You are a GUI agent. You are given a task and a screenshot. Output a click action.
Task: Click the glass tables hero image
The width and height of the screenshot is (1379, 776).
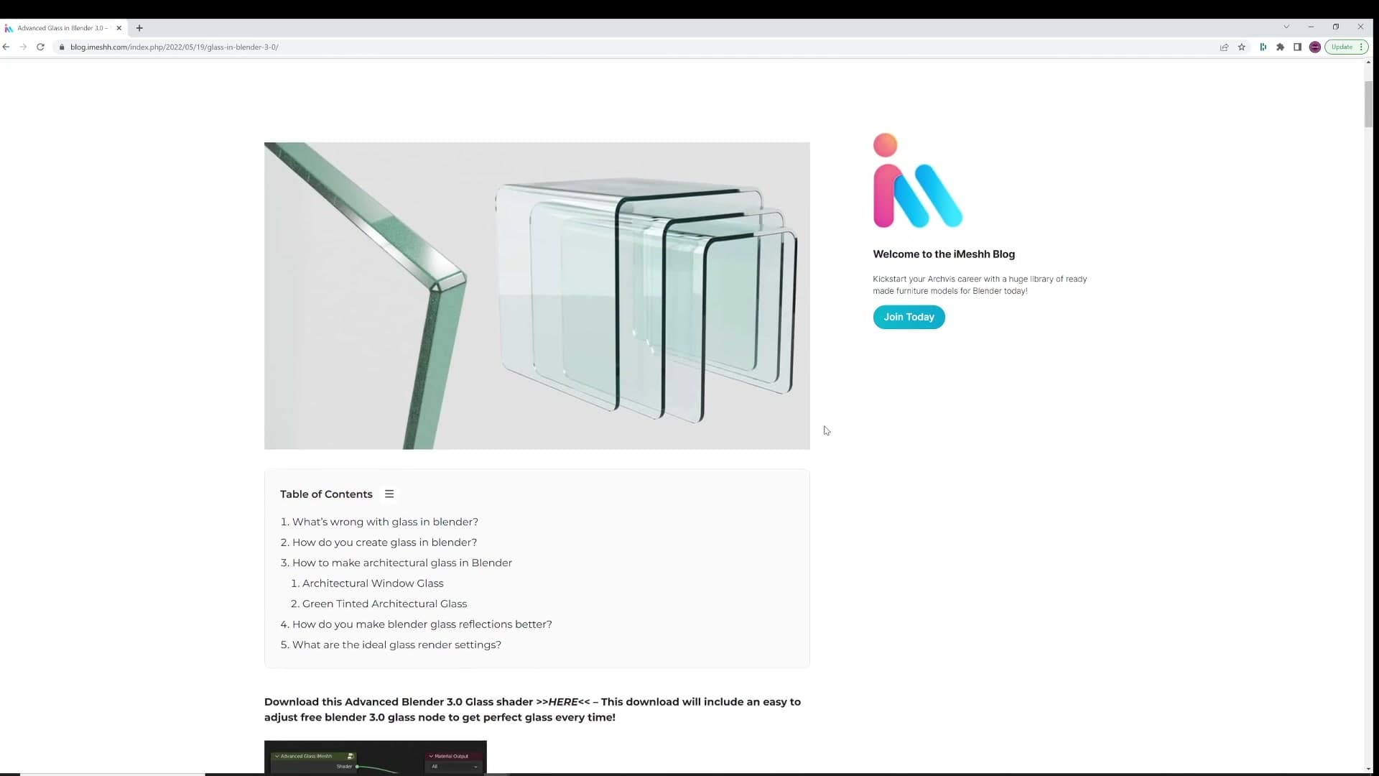537,295
